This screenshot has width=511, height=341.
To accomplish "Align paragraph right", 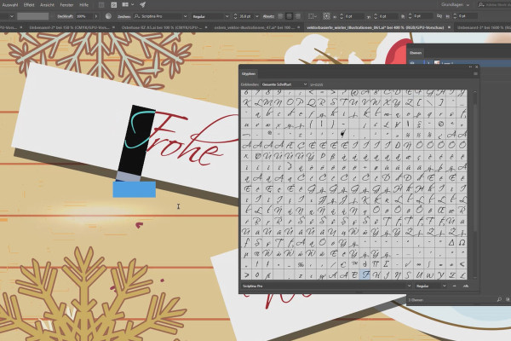I will pyautogui.click(x=297, y=16).
